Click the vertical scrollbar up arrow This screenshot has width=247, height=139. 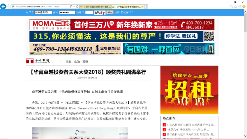point(245,12)
